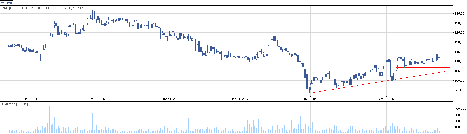The height and width of the screenshot is (134, 467).
Task: Click the 200 000 volume axis label
Action: point(460,121)
